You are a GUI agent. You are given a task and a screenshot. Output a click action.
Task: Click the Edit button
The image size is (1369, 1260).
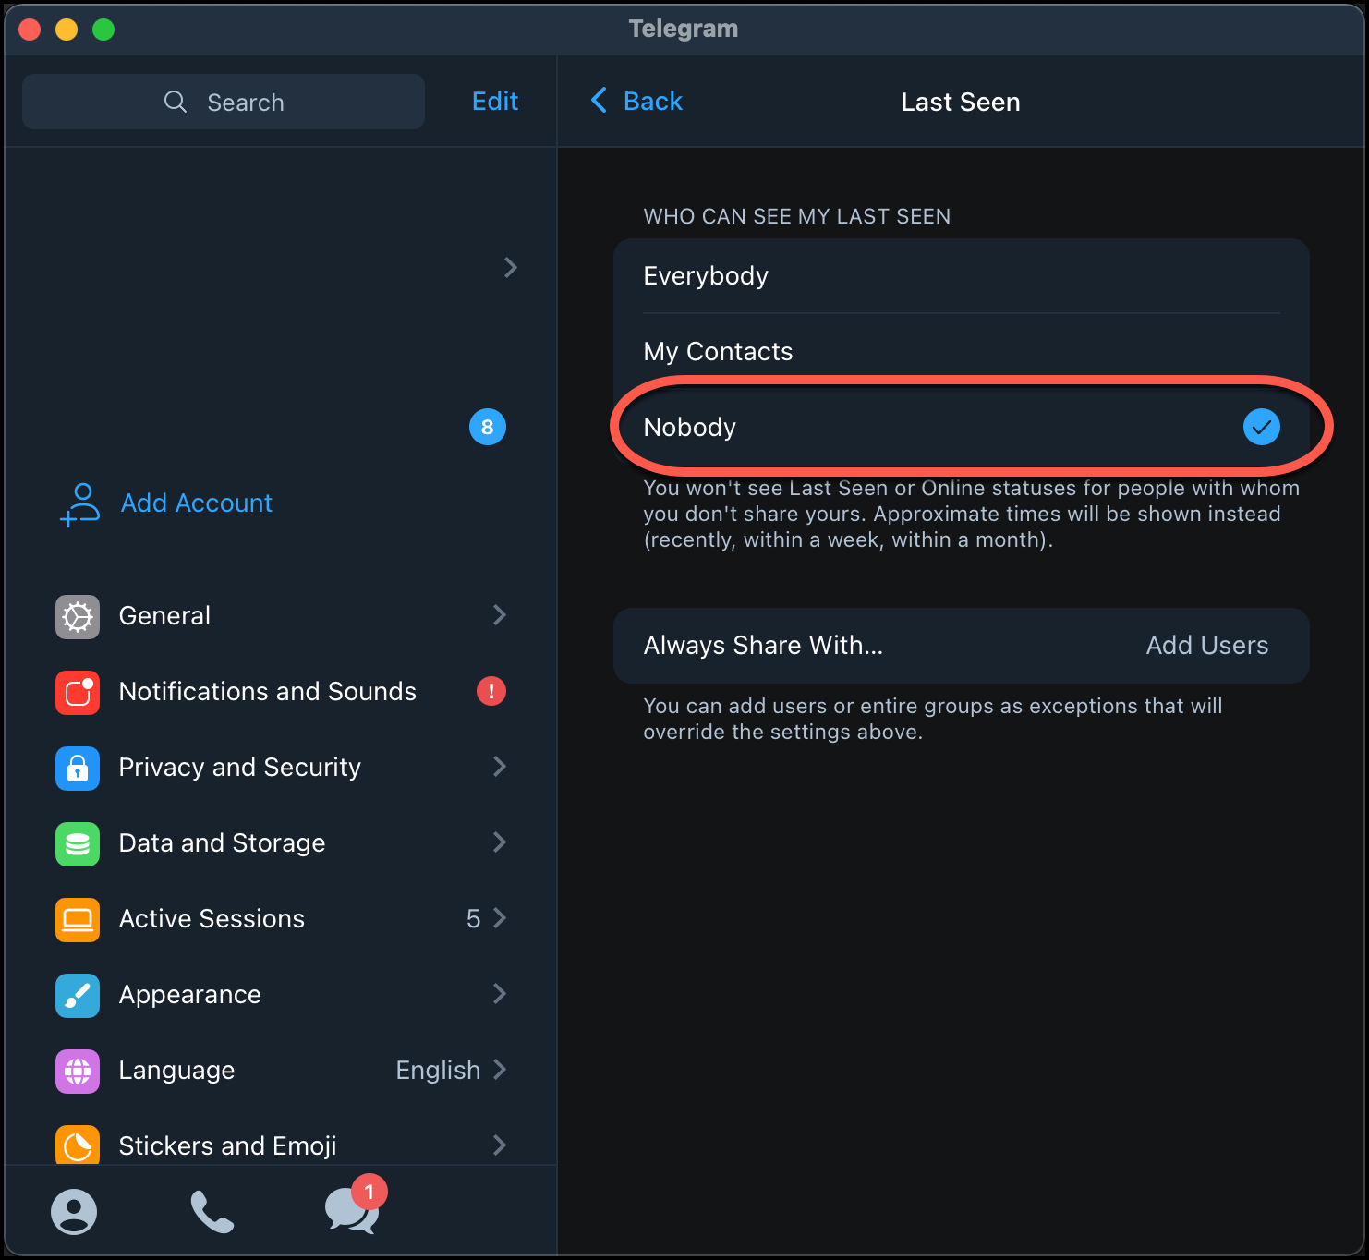point(495,102)
